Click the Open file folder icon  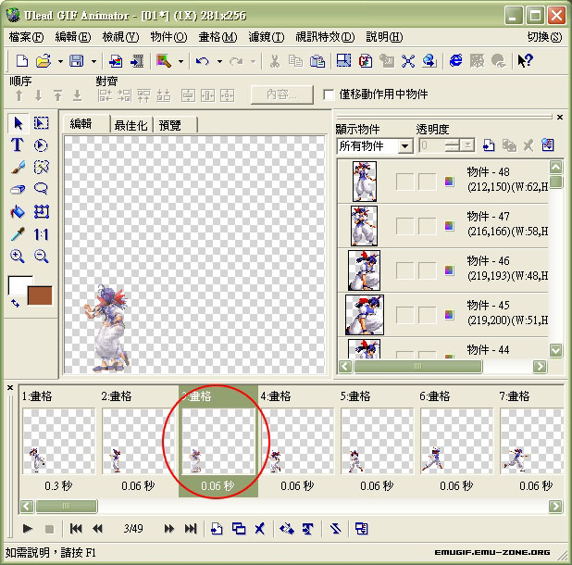(x=44, y=60)
